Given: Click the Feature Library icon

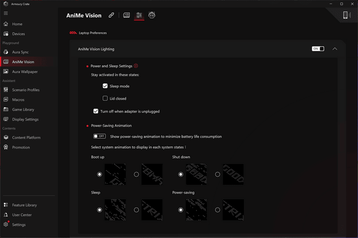Looking at the screenshot, I should pos(6,205).
